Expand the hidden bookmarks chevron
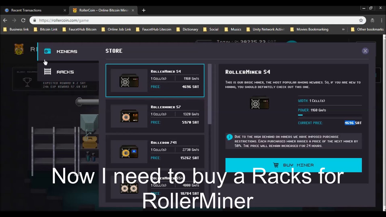Screen dimensions: 386x217 [343, 29]
